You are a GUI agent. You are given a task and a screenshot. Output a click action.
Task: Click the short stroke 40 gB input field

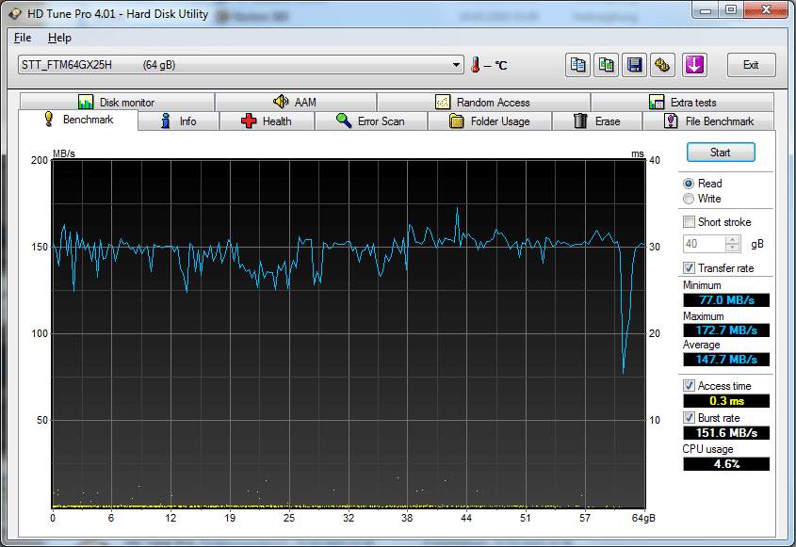pyautogui.click(x=705, y=244)
